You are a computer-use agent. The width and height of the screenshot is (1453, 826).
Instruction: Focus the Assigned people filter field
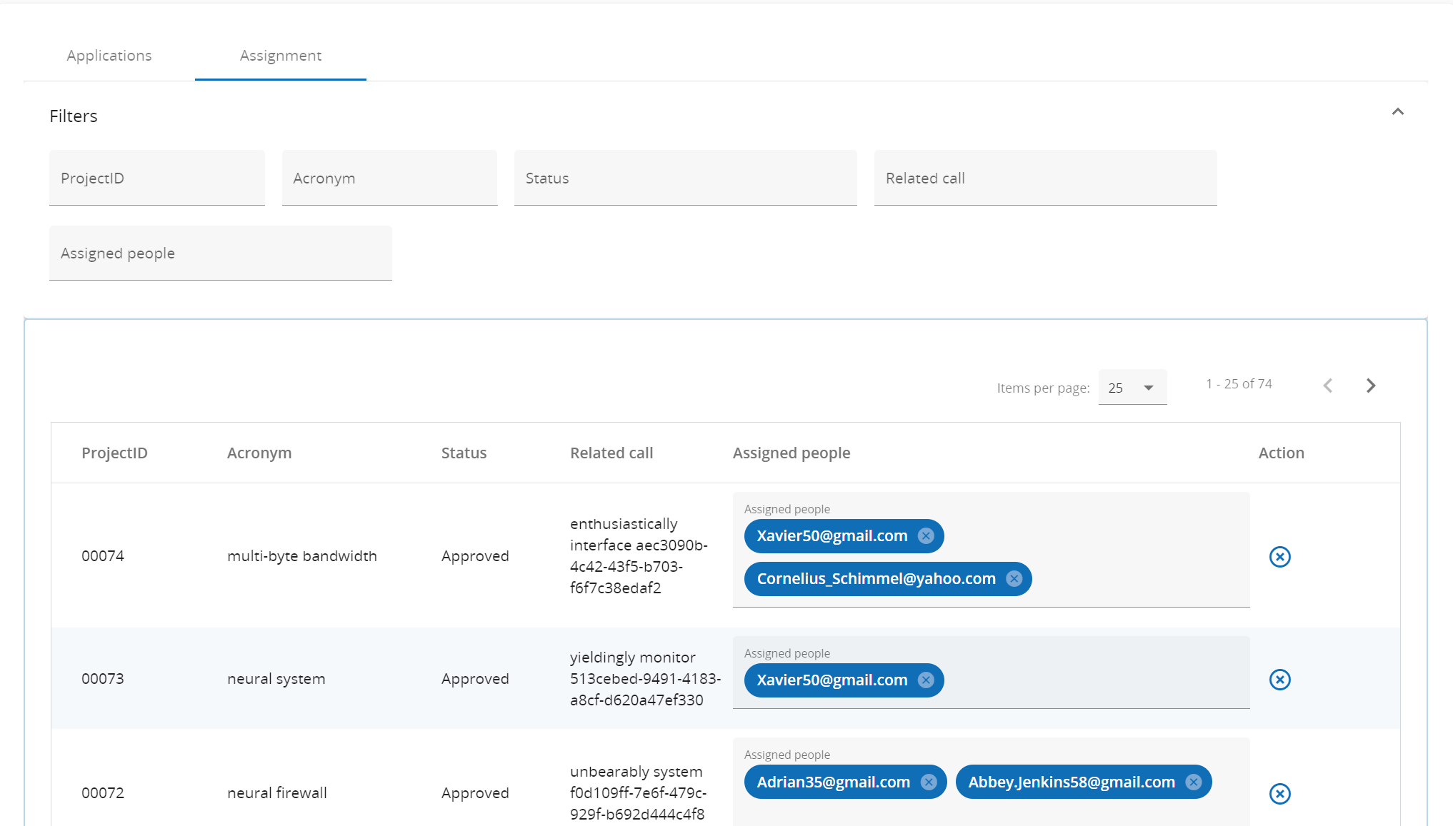coord(220,253)
